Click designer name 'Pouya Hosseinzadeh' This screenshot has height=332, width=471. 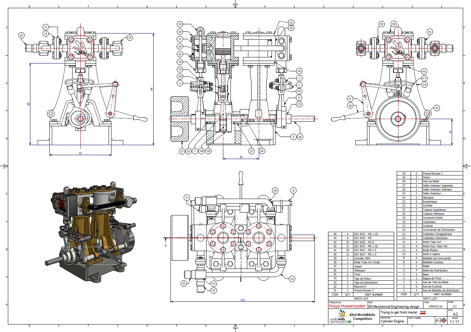pos(347,306)
